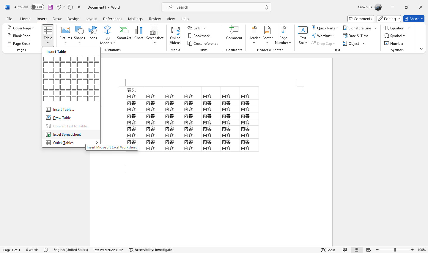This screenshot has width=428, height=253.
Task: Click the Undo arrow icon
Action: pos(59,7)
